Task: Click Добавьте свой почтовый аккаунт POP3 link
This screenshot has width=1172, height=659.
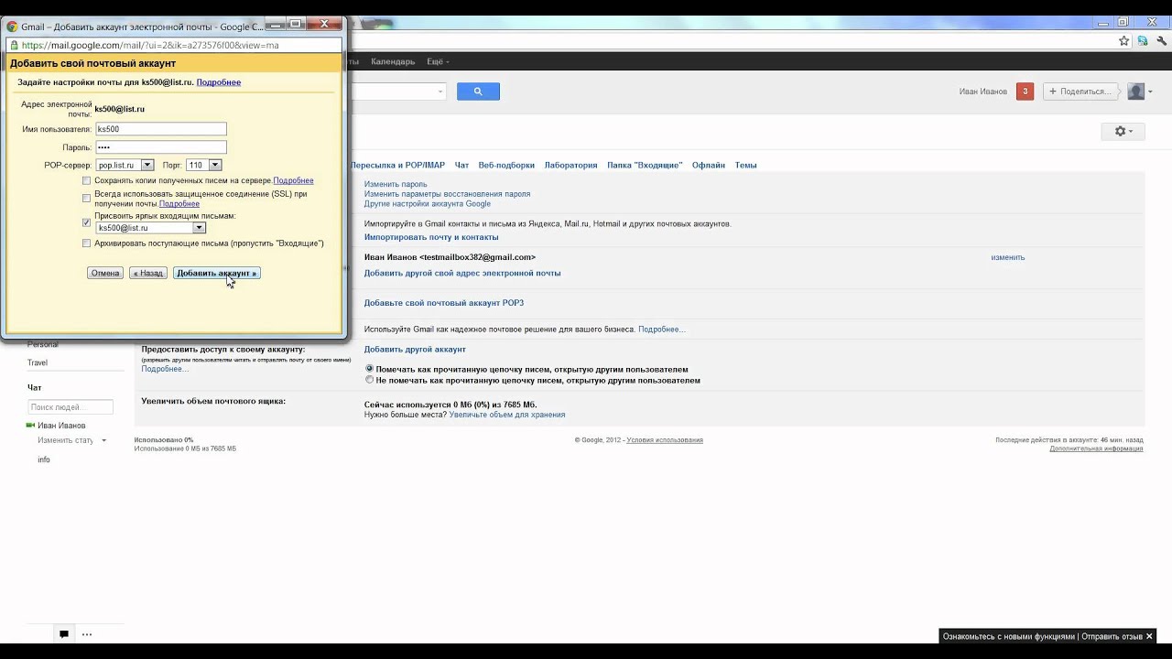Action: click(444, 303)
